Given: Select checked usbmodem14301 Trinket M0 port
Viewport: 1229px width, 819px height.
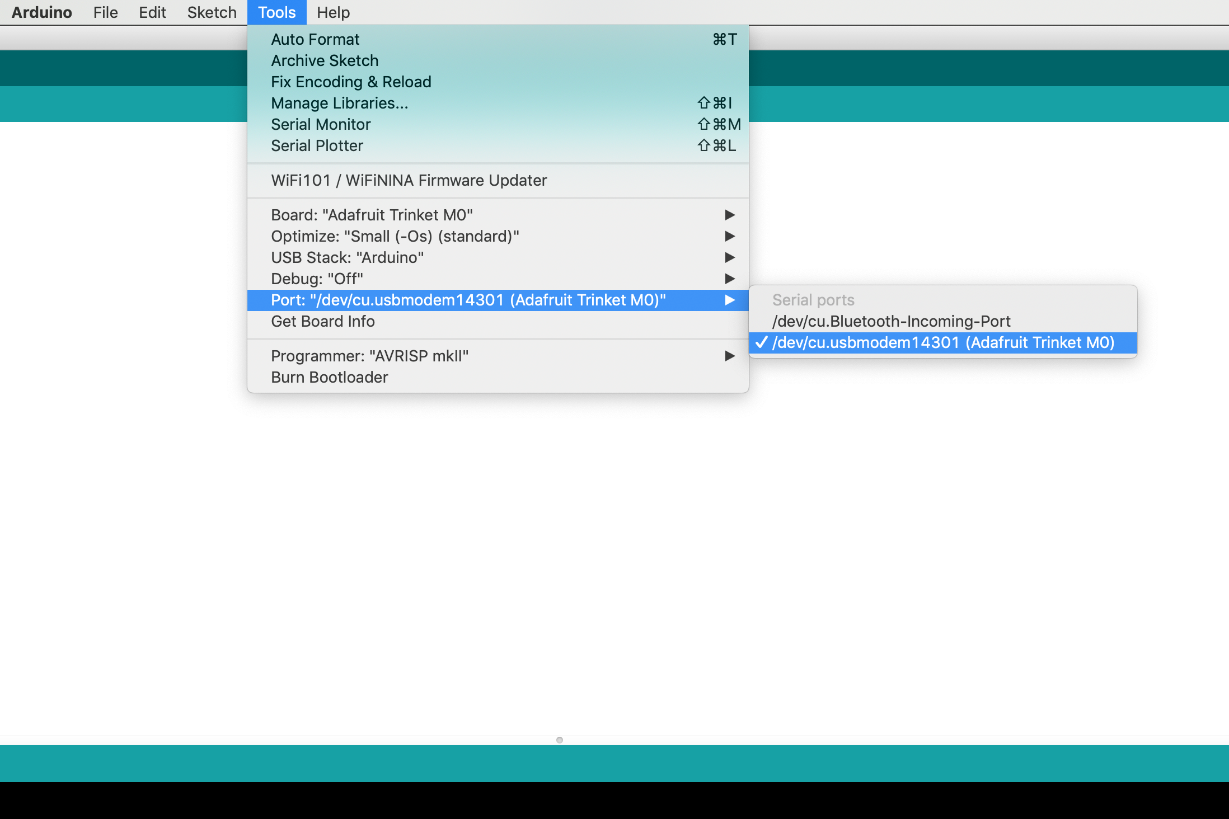Looking at the screenshot, I should [x=942, y=342].
